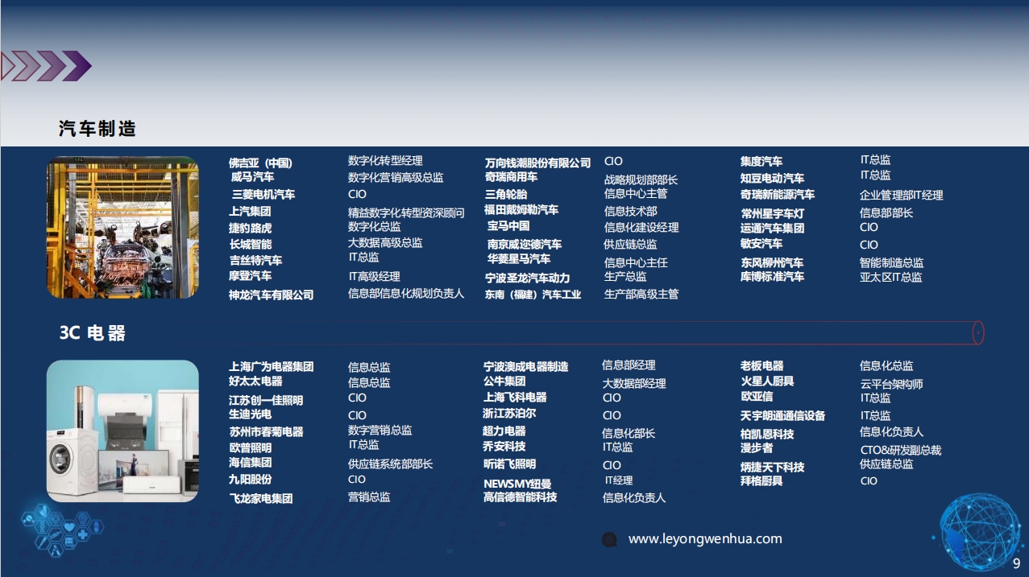Image resolution: width=1029 pixels, height=577 pixels.
Task: Click 华菱星马汽车 text
Action: click(x=519, y=259)
